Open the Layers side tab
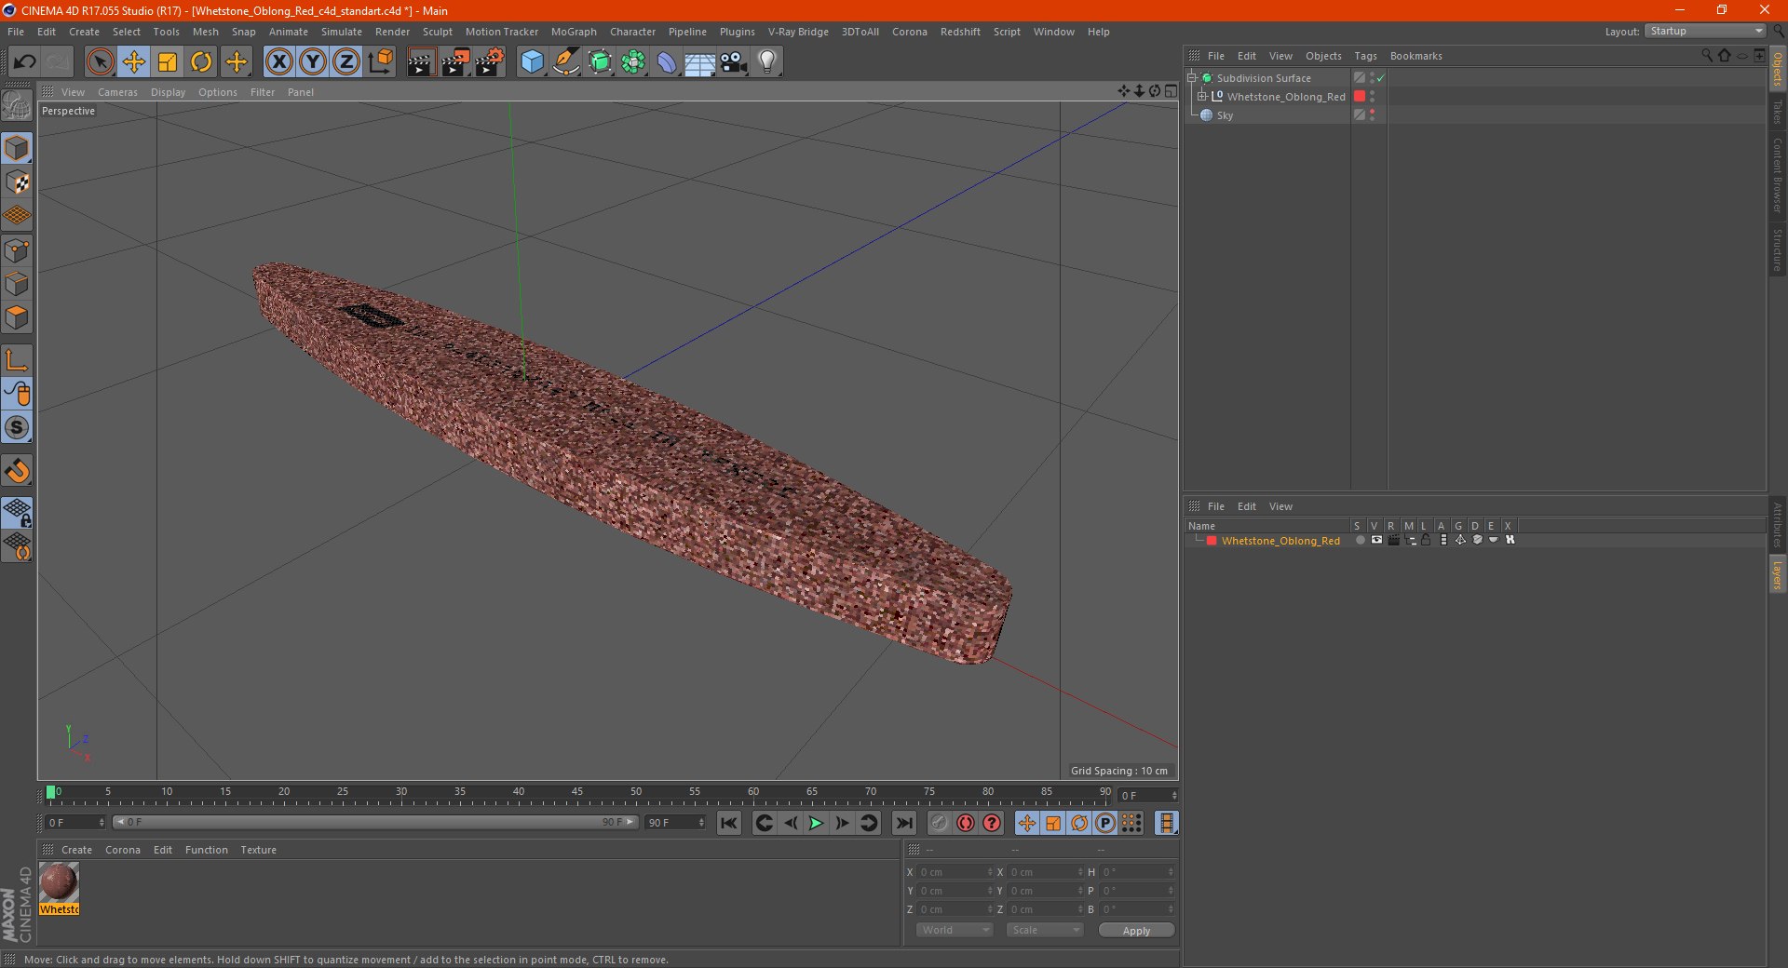1788x968 pixels. [1777, 574]
